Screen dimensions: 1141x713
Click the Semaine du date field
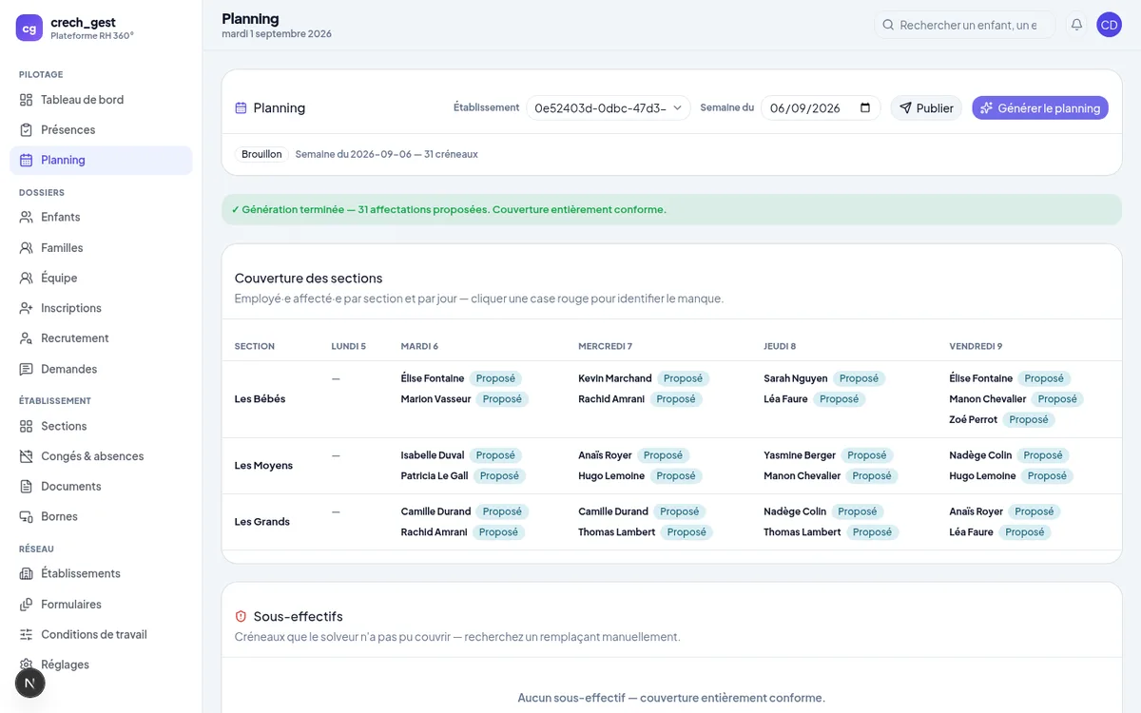821,108
